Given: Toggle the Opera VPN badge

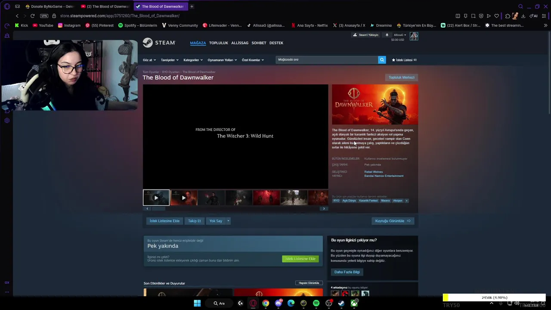Looking at the screenshot, I should 44,16.
